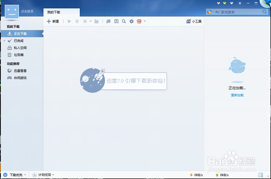Click the first skin shirt icon in title bar

(218, 3)
